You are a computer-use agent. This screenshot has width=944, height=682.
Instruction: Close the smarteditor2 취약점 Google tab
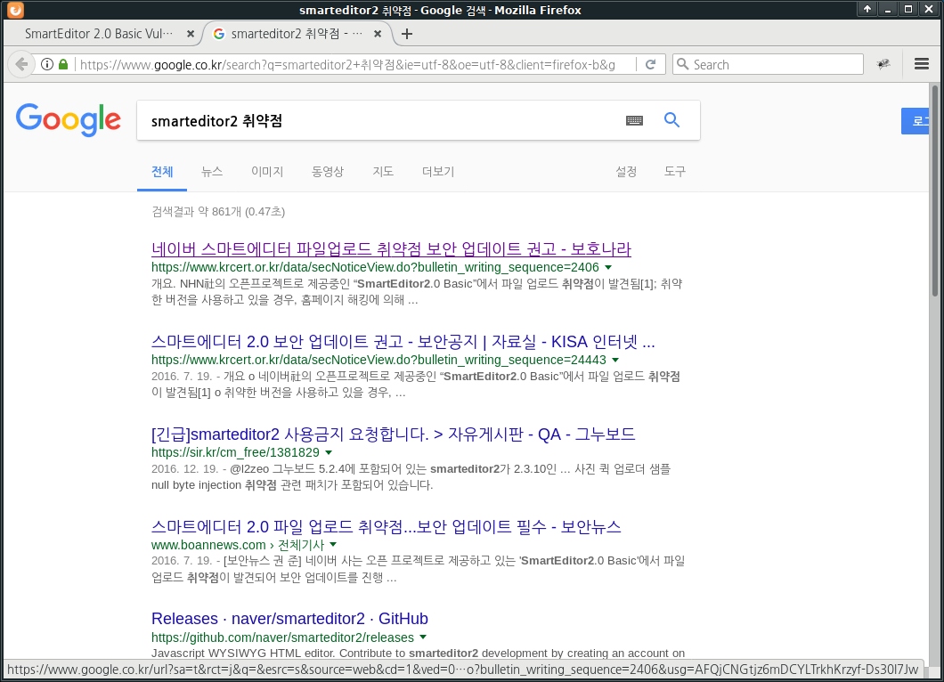click(378, 34)
